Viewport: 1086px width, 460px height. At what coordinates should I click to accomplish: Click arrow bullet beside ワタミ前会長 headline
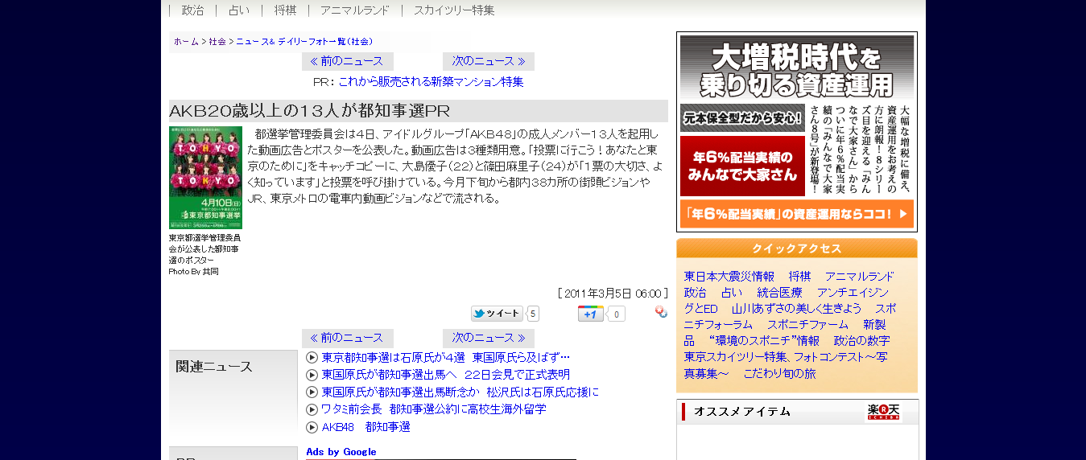[312, 410]
